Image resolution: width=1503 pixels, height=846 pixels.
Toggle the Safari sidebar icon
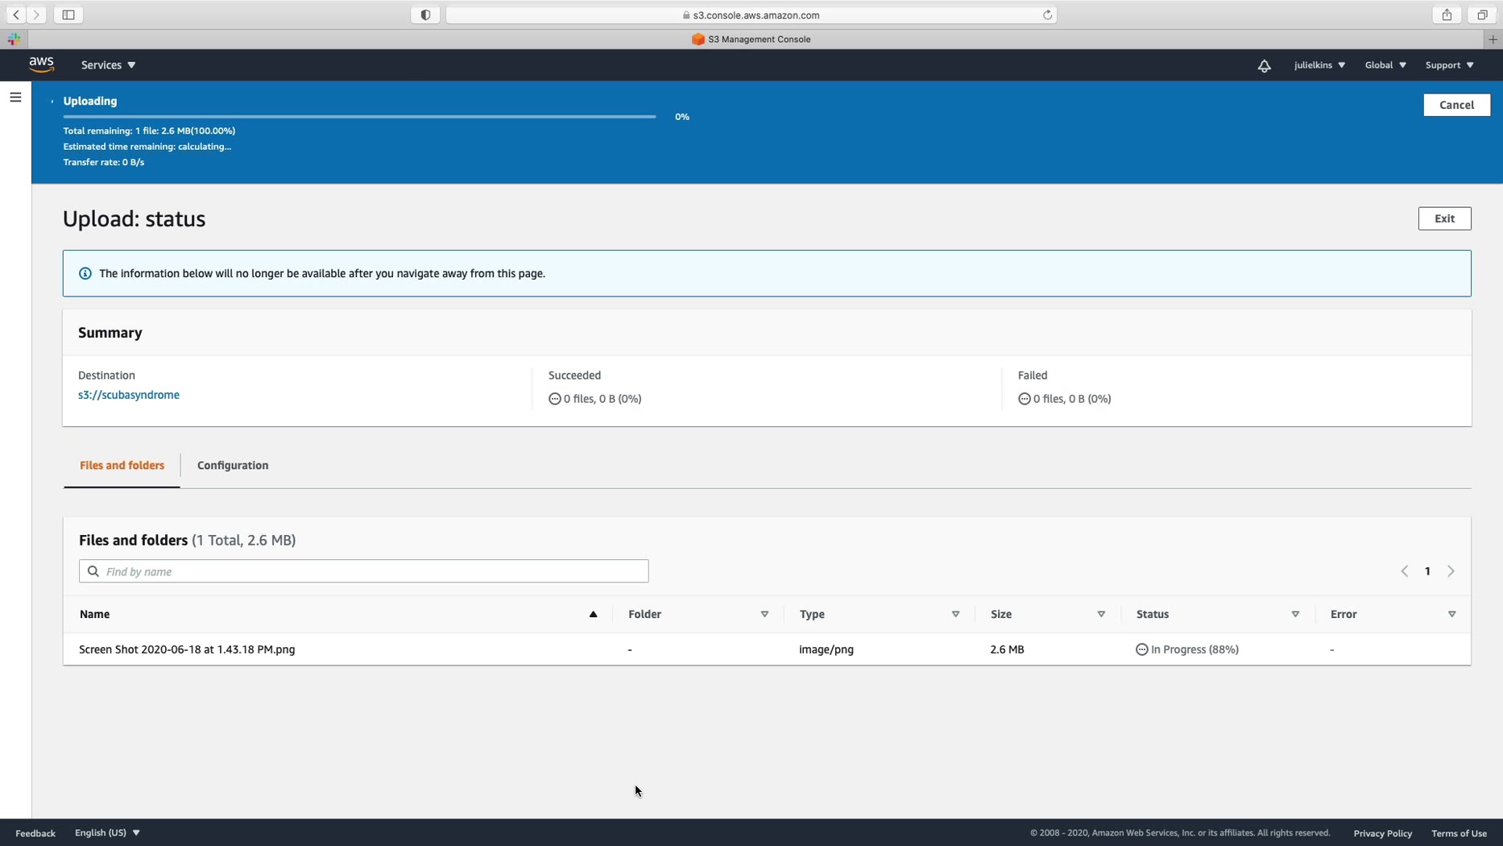click(x=68, y=15)
